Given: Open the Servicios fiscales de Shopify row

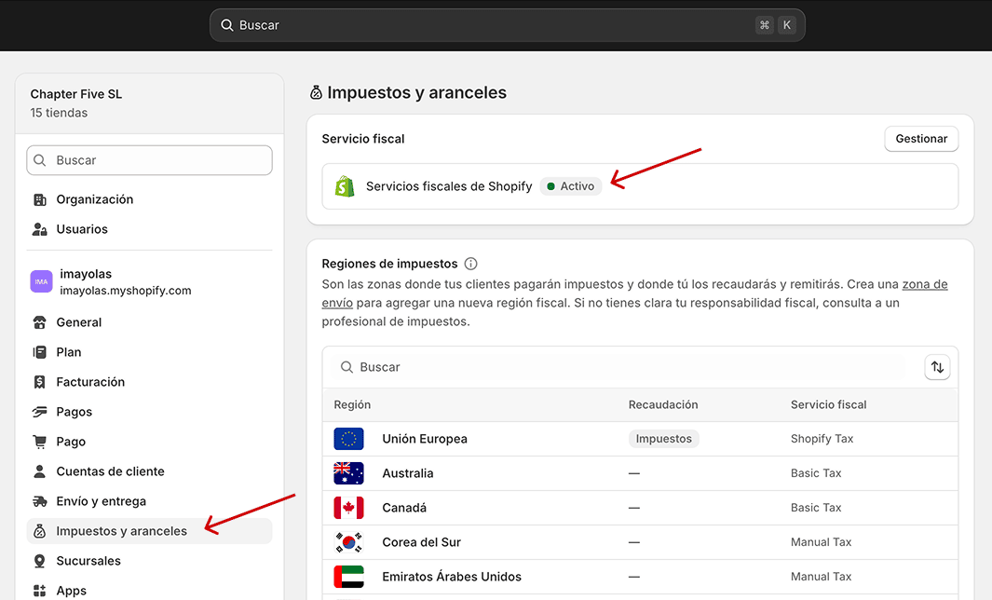Looking at the screenshot, I should click(x=640, y=186).
